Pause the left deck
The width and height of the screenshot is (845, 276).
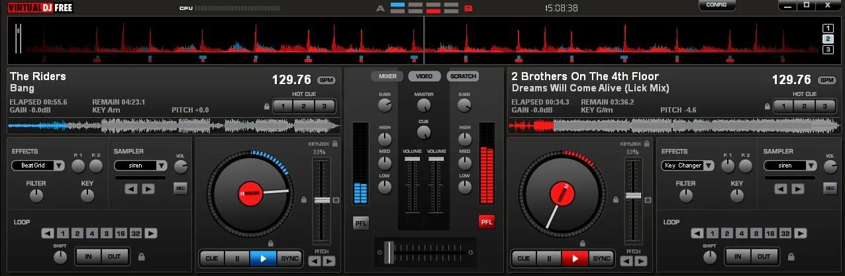click(x=237, y=258)
